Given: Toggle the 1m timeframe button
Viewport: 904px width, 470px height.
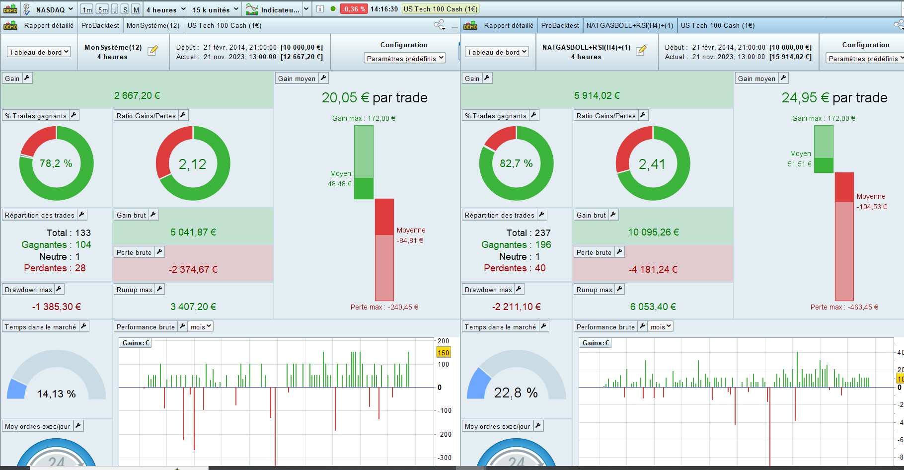Looking at the screenshot, I should [x=87, y=9].
